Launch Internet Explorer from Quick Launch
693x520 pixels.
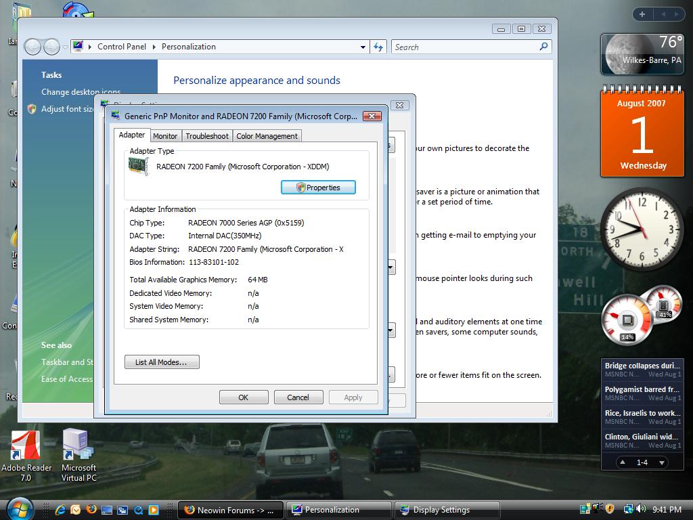pos(60,510)
